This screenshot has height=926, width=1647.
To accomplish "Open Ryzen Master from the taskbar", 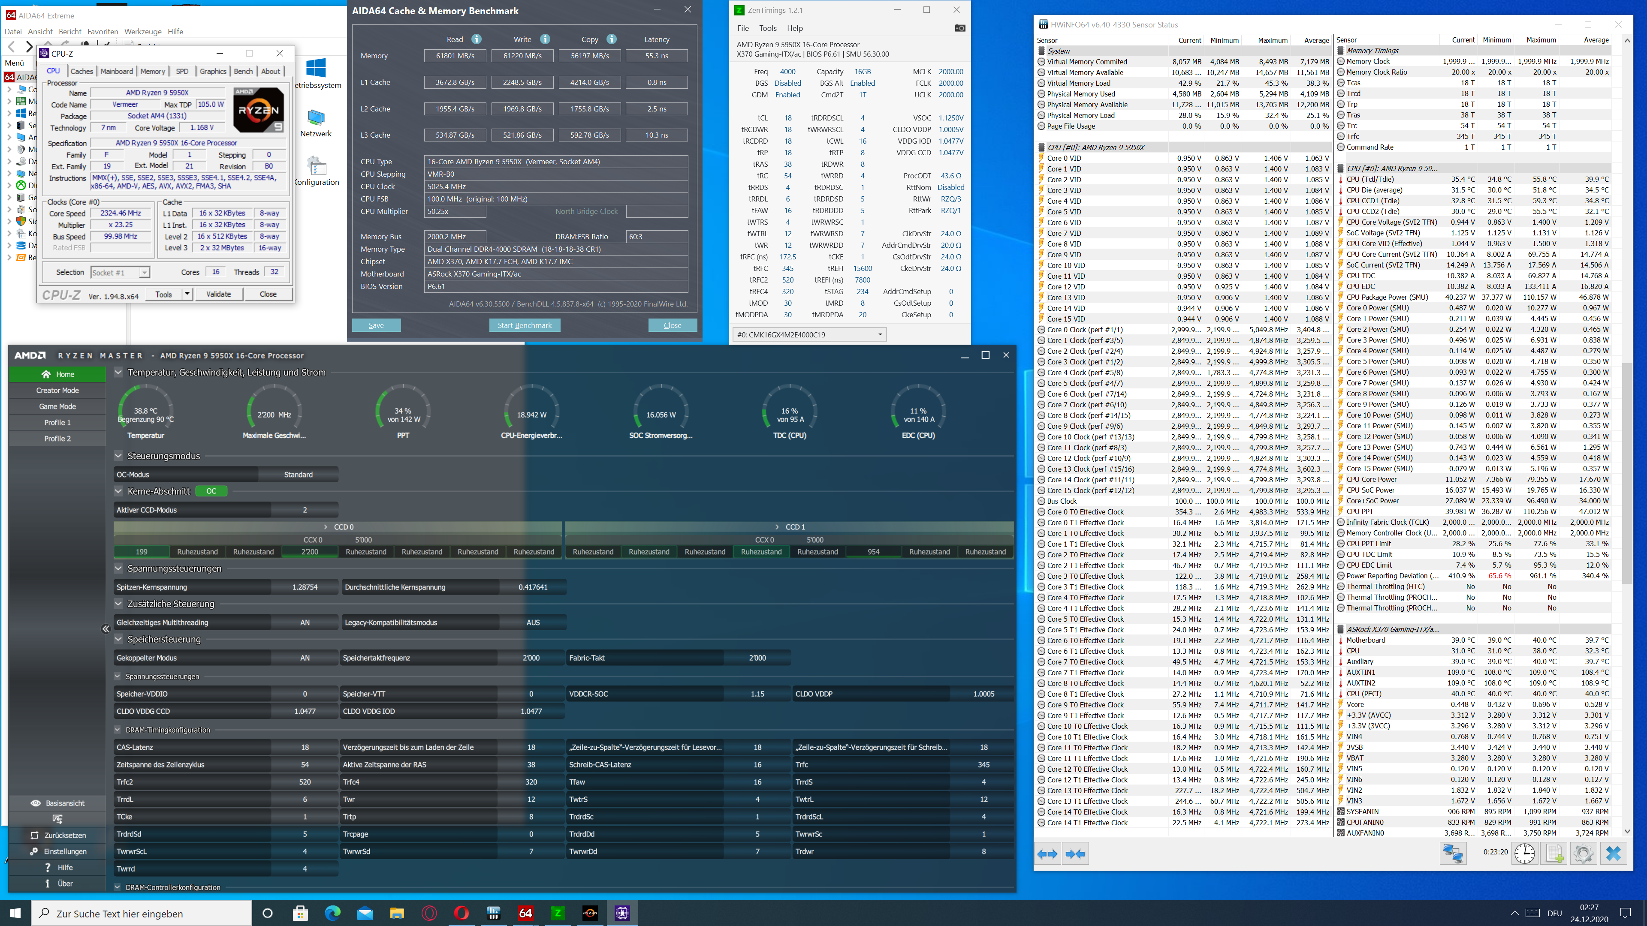I will pyautogui.click(x=589, y=913).
